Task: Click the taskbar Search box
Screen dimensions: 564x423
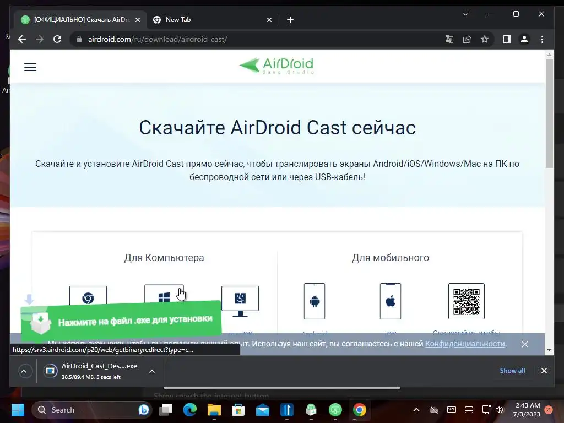Action: 92,410
